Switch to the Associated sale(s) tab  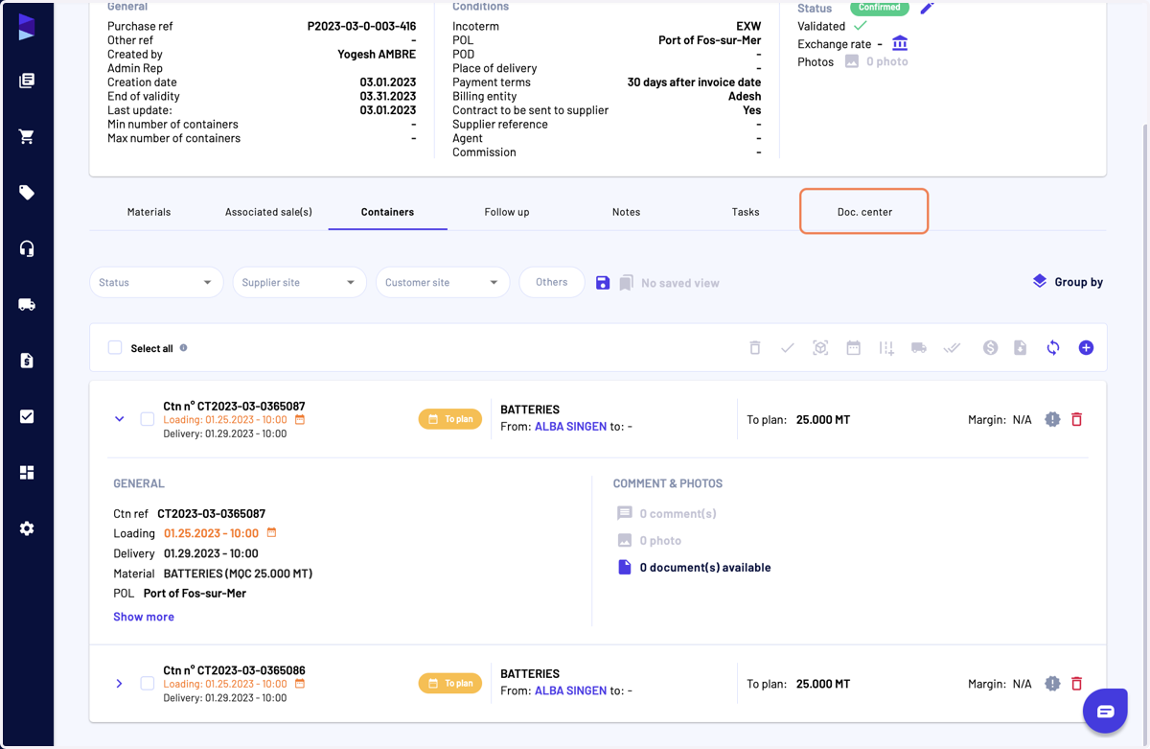click(268, 212)
